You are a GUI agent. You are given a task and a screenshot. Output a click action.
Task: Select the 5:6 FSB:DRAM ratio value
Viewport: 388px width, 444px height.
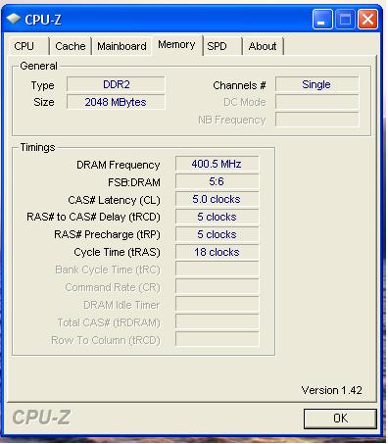(x=218, y=181)
